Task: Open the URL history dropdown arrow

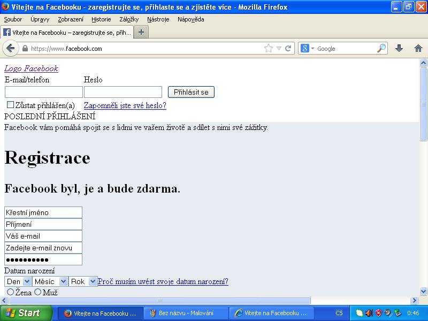Action: [x=279, y=49]
